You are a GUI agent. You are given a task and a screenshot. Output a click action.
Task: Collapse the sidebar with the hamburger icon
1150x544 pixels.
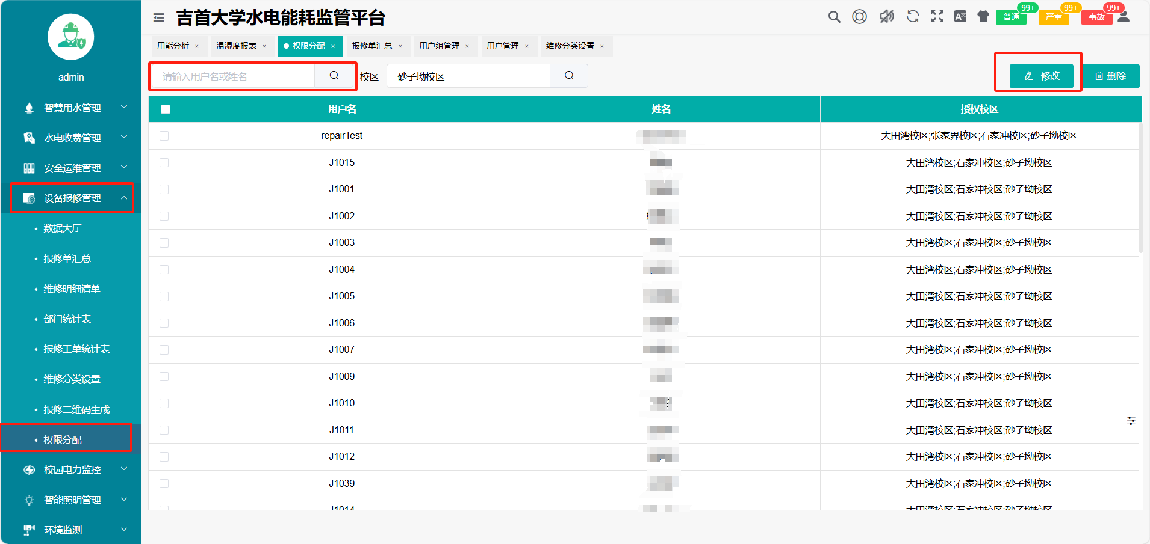pyautogui.click(x=159, y=18)
